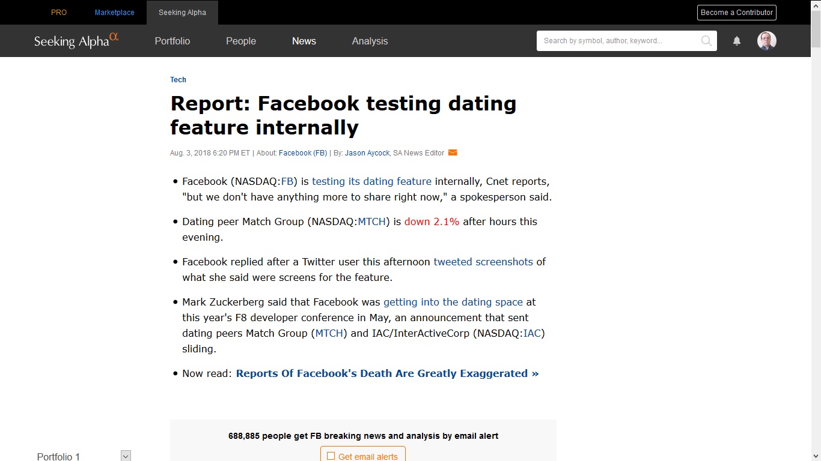This screenshot has height=461, width=821.
Task: Click the scrollbar down arrow
Action: click(816, 456)
